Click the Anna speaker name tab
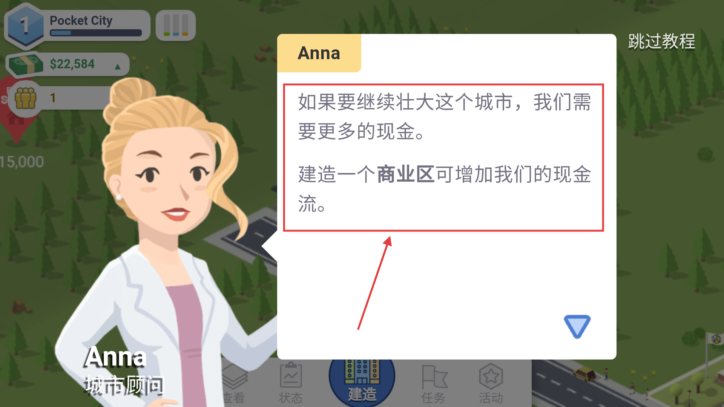 tap(319, 53)
